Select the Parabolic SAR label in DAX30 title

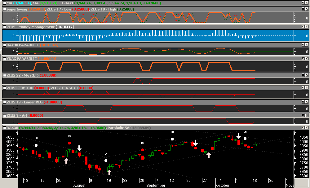coord(119,128)
